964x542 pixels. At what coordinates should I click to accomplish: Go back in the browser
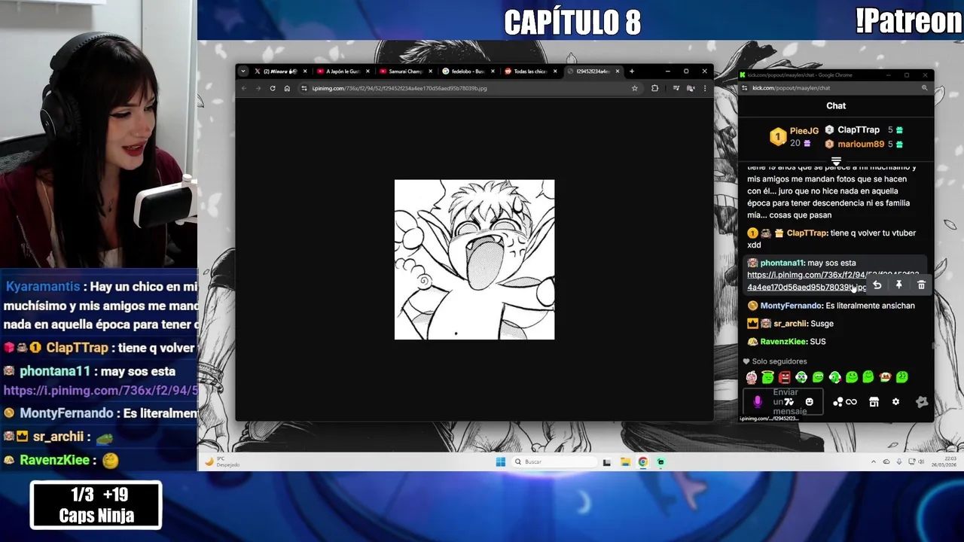[244, 88]
